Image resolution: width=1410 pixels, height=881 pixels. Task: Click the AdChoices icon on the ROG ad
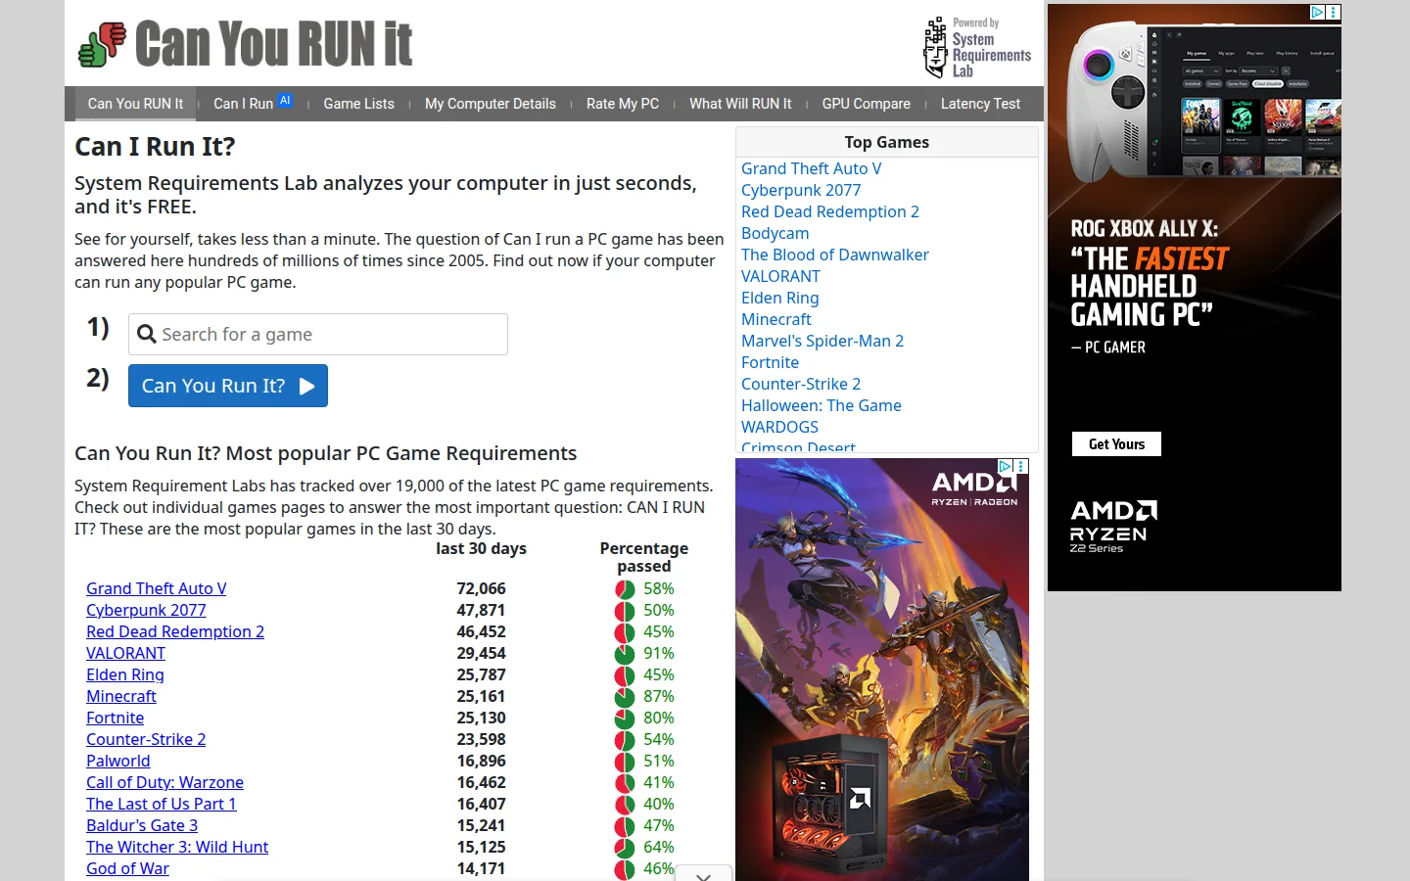point(1318,13)
